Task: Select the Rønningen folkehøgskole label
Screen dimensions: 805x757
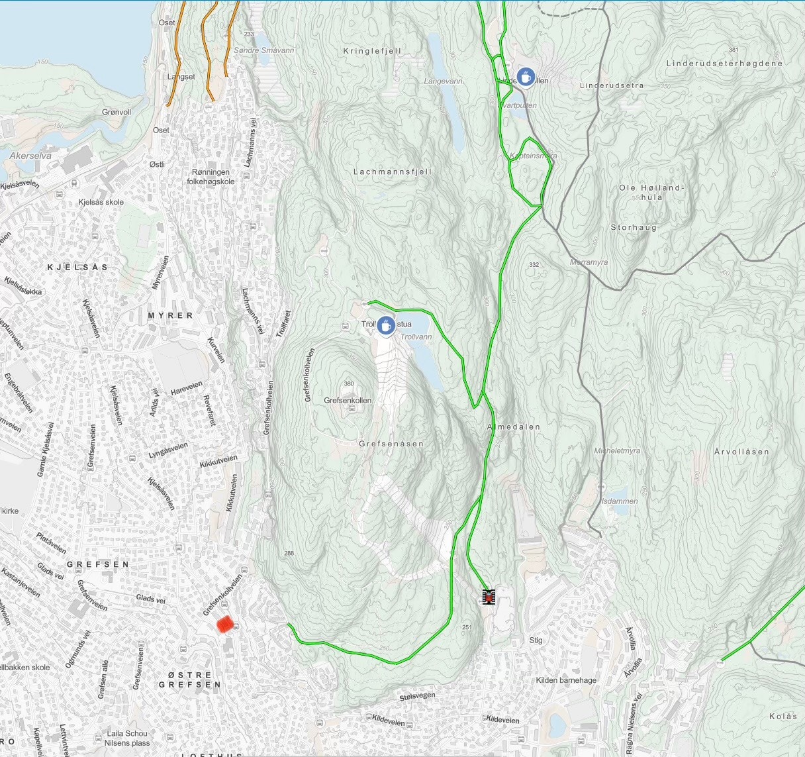Action: tap(211, 176)
